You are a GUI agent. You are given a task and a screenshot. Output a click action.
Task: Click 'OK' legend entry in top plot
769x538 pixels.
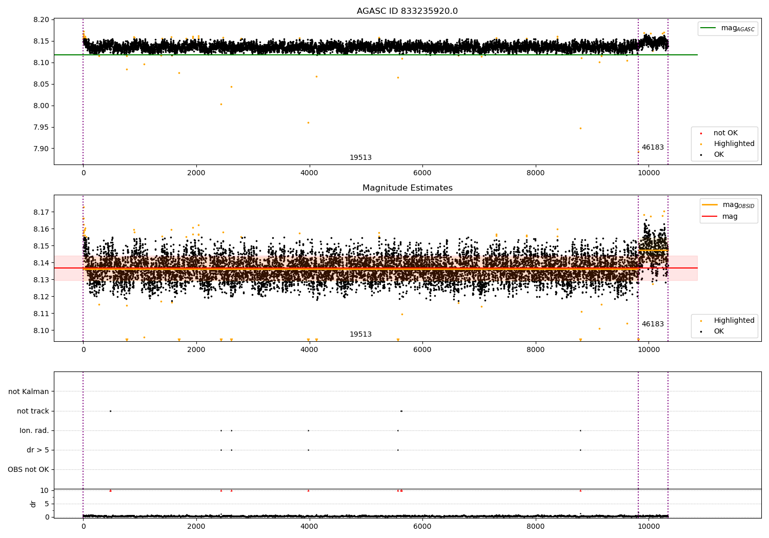[719, 155]
